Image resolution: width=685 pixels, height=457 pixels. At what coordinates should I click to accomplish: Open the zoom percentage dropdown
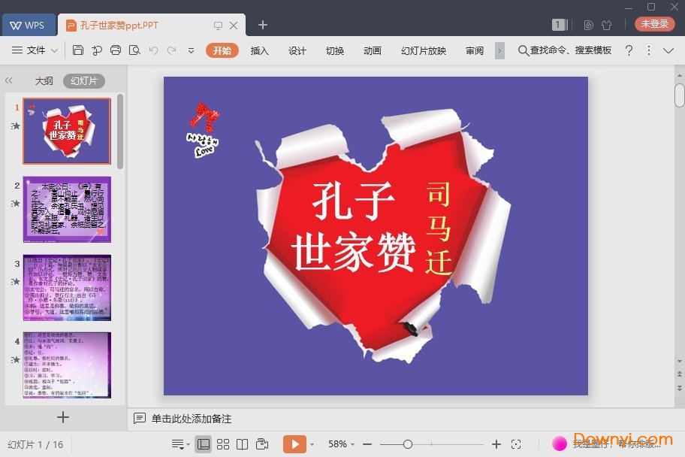352,443
